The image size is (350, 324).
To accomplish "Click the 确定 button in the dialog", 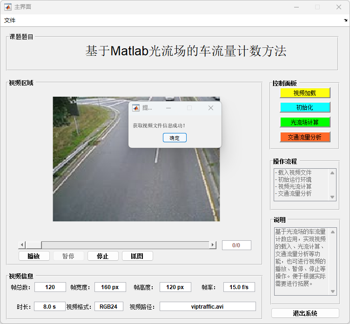I will point(175,138).
